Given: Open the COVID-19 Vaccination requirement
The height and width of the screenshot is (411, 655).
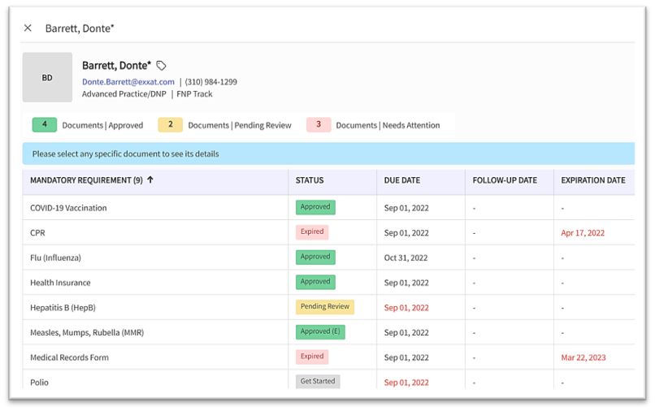Looking at the screenshot, I should point(68,208).
